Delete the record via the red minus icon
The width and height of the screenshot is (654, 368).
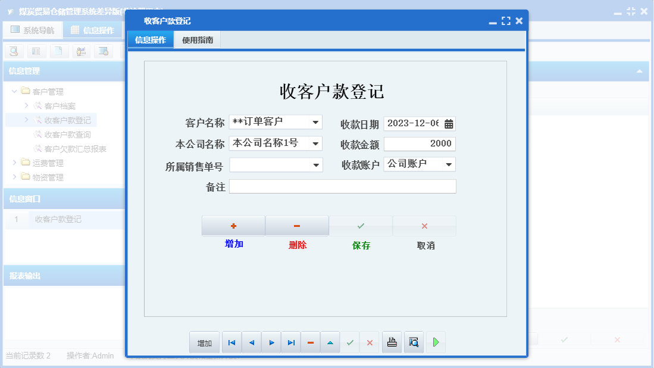point(310,342)
